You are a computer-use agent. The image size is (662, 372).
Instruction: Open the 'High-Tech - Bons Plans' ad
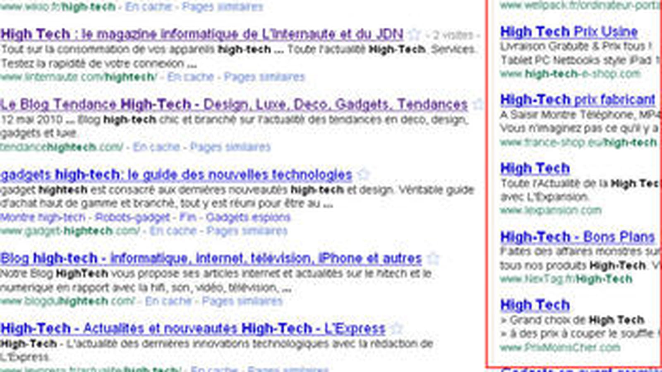click(578, 237)
